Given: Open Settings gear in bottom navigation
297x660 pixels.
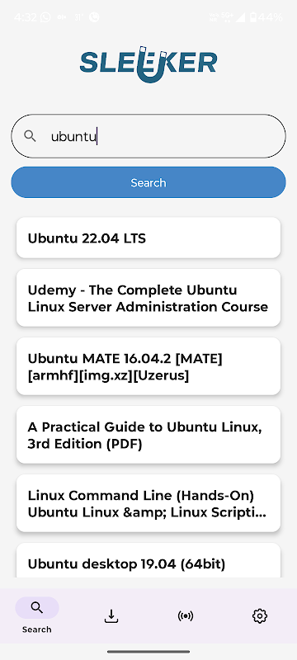Looking at the screenshot, I should tap(260, 616).
